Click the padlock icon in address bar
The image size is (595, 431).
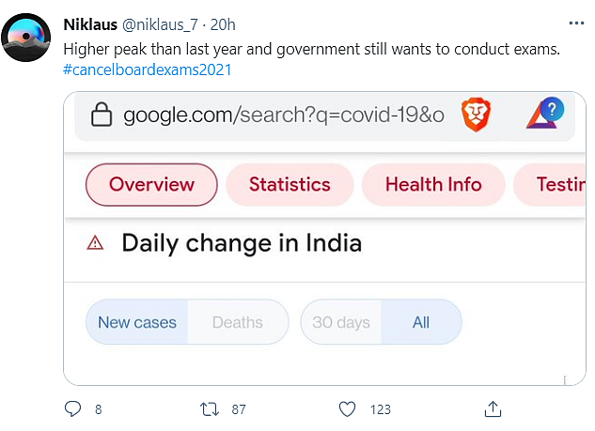pos(102,115)
